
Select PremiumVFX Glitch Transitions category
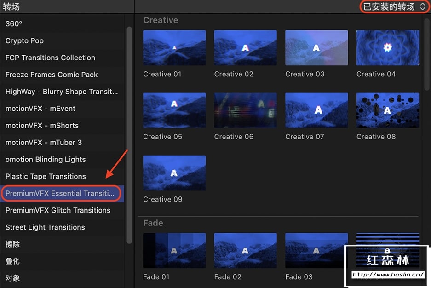point(62,210)
